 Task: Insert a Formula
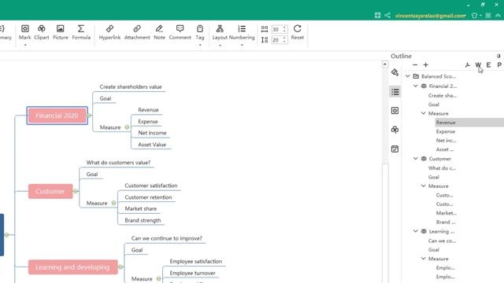81,32
